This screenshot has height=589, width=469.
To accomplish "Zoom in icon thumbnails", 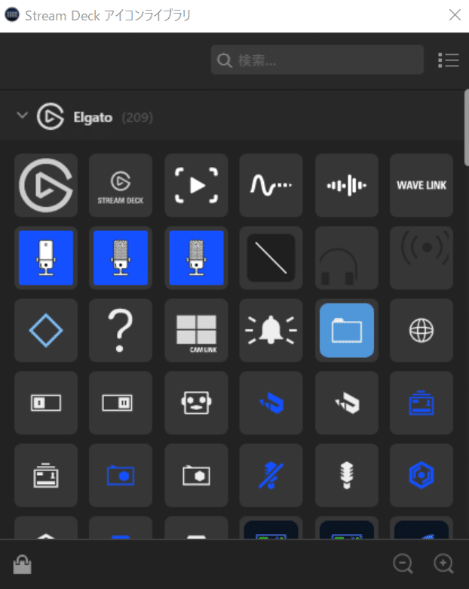I will pyautogui.click(x=443, y=564).
